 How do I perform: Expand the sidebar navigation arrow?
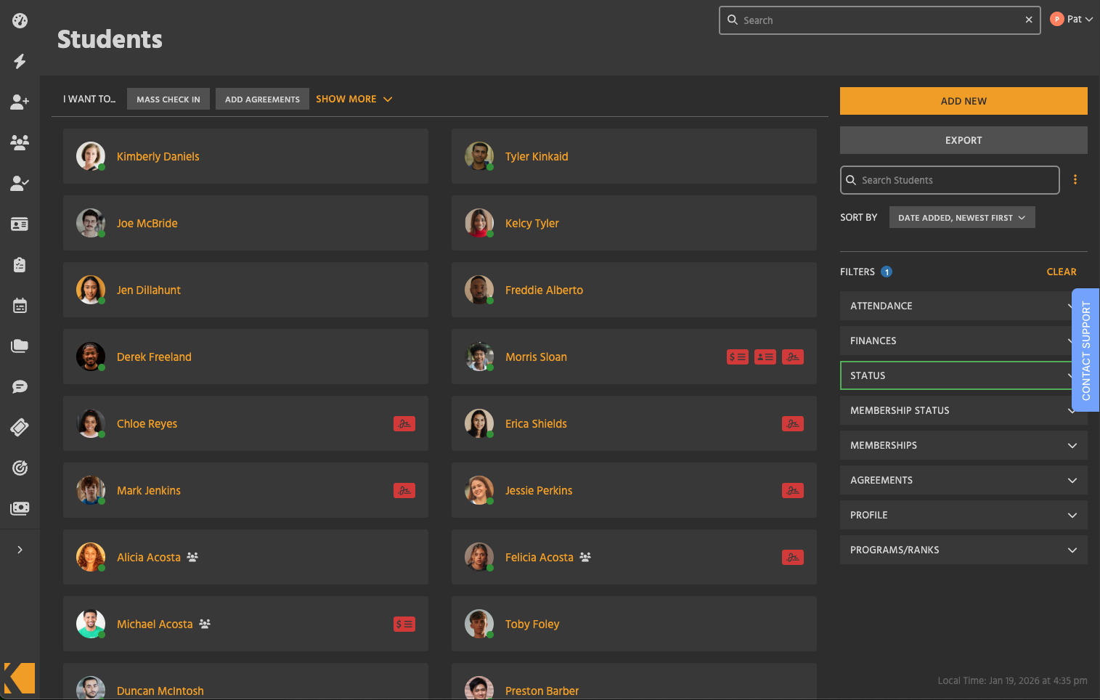(x=20, y=550)
